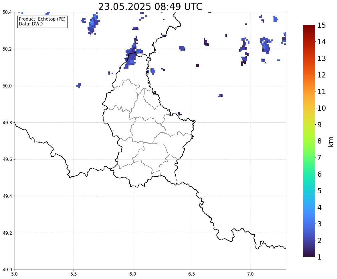Viewport: 337px width, 279px height.
Task: Click the light-blue echo cluster near 5.7°E, 50.35°N
Action: [93, 24]
